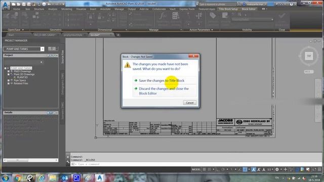Screen dimensions: 324x182
Task: Click Cancel in the Changes Not Saved dialog
Action: (x=190, y=103)
